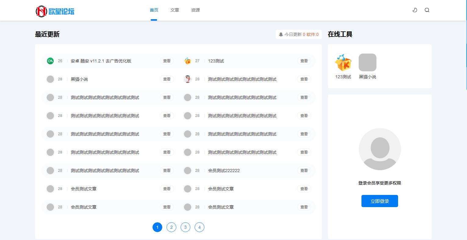Open search via the magnifier icon
This screenshot has height=240, width=467.
427,10
